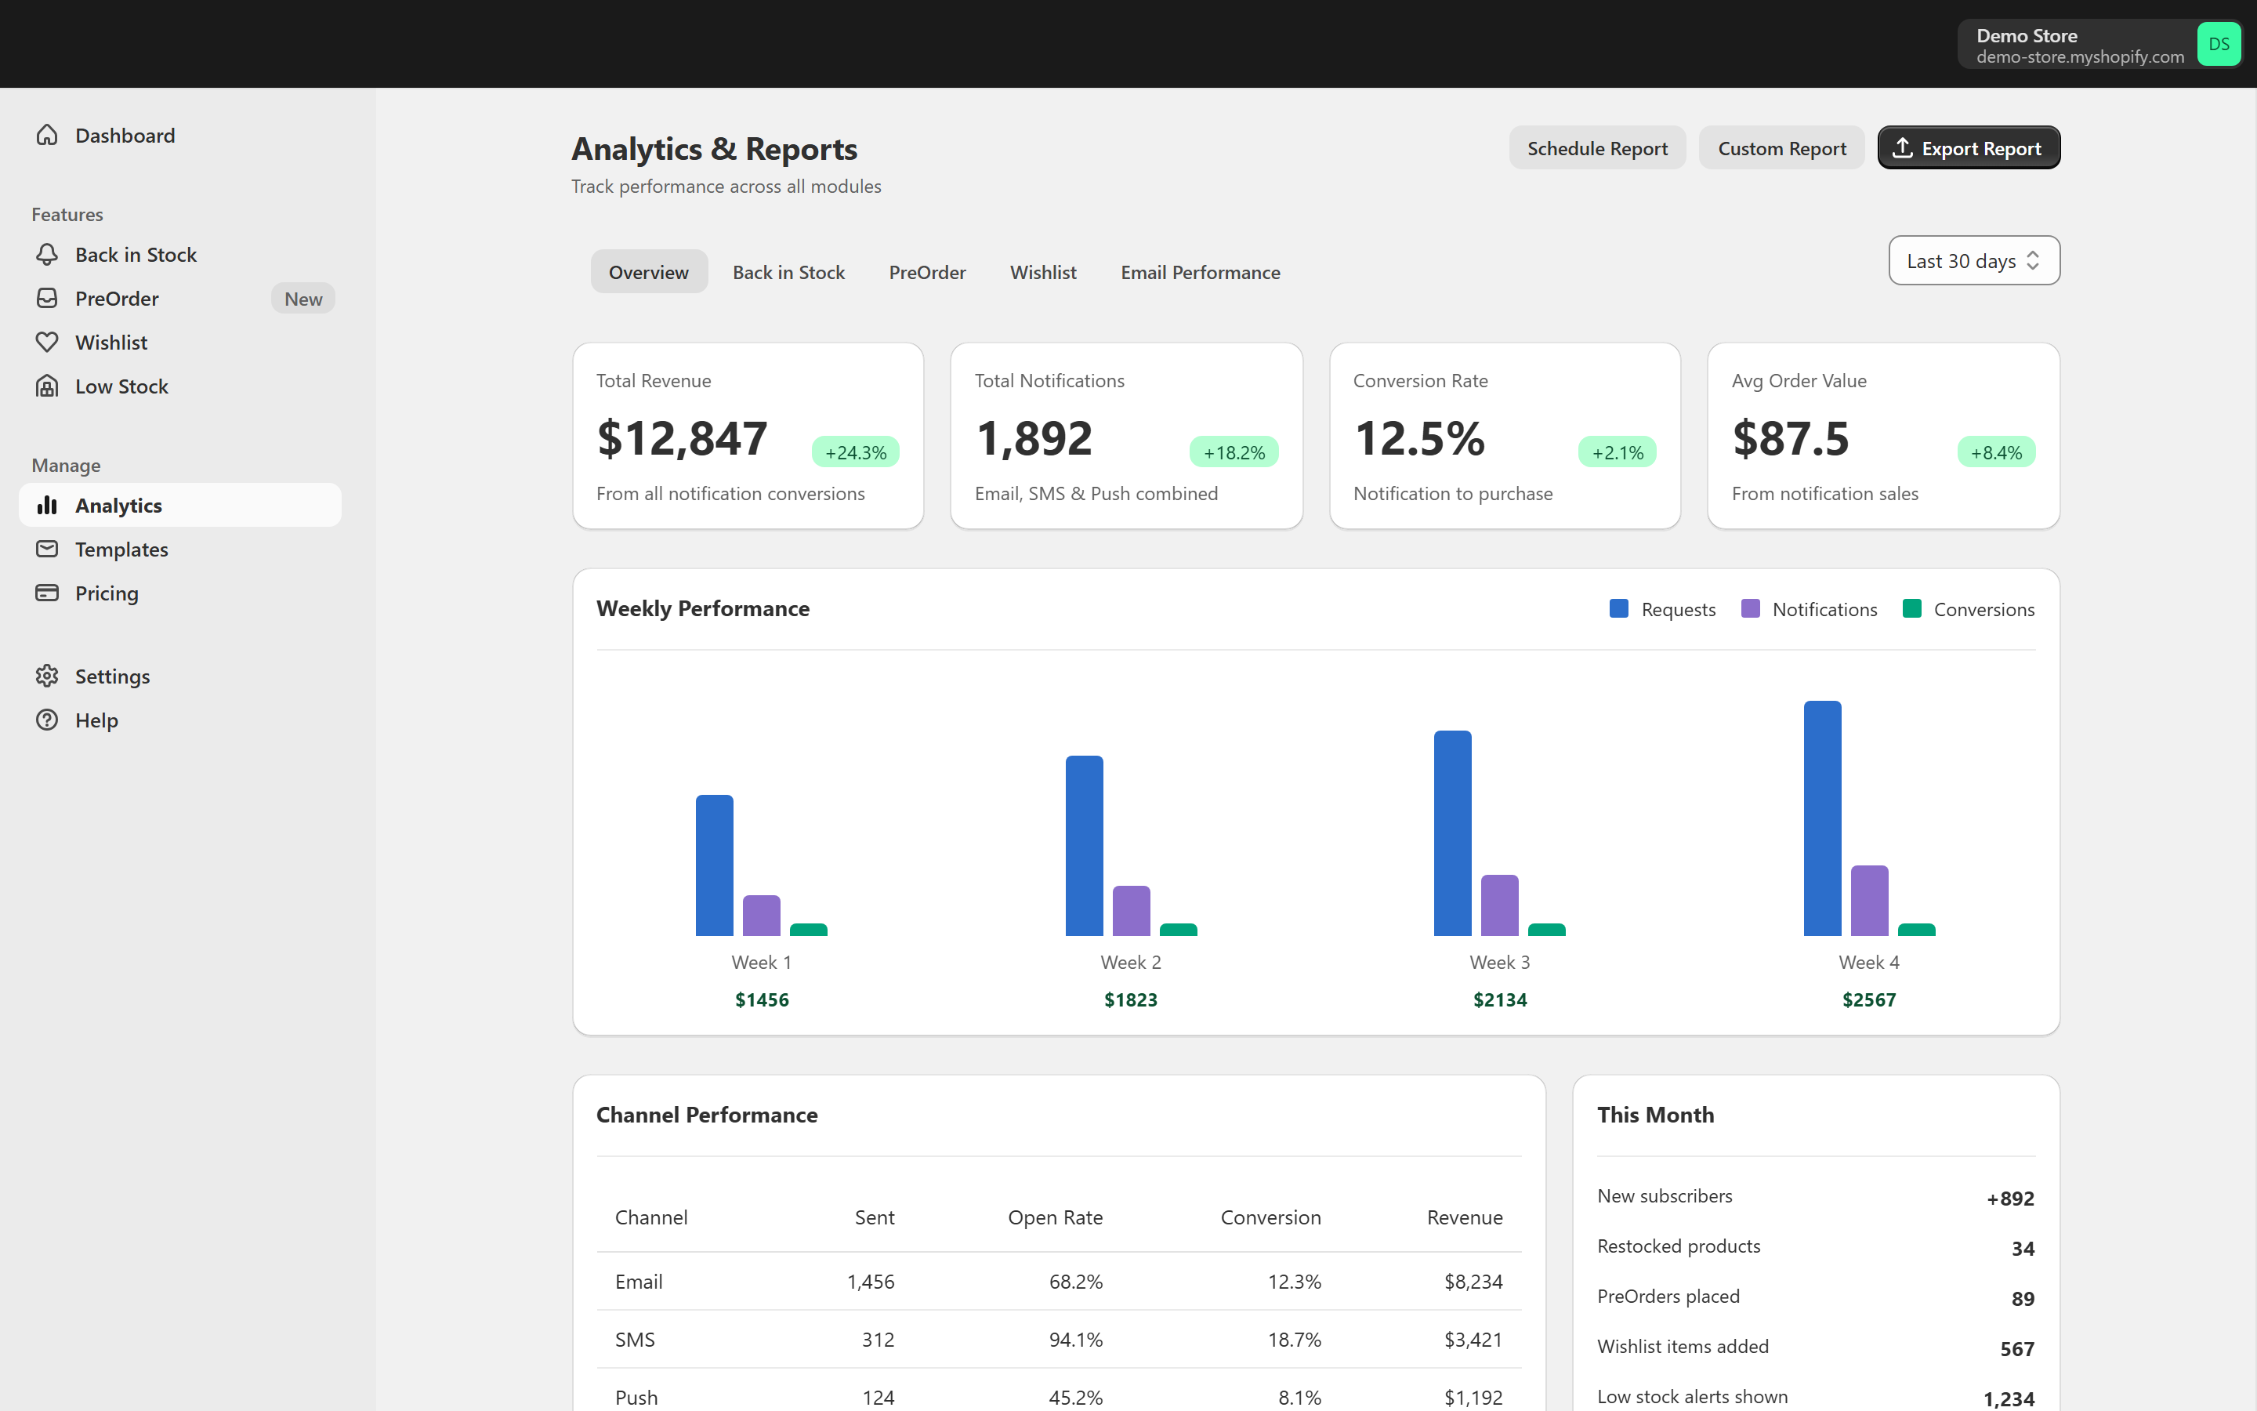Click the 94.1% SMS open rate cell
Viewport: 2257px width, 1411px height.
1075,1339
